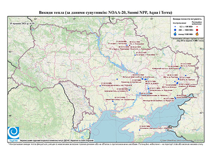Click the small blue dot legend symbol

tap(175, 26)
